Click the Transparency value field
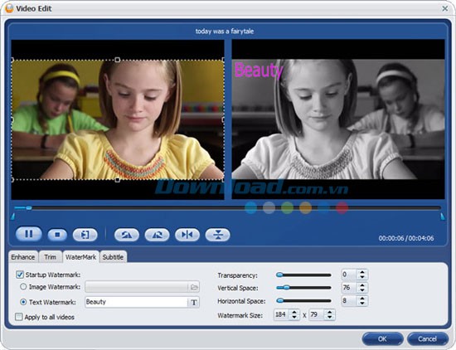Image resolution: width=456 pixels, height=350 pixels. [349, 275]
